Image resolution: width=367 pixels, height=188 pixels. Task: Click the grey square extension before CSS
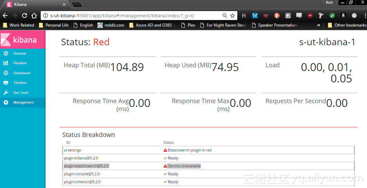[288, 16]
